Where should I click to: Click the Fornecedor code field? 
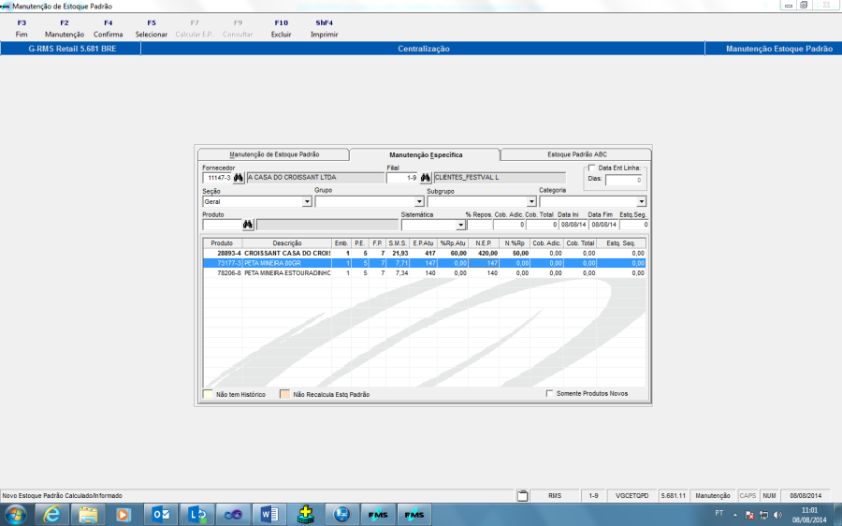(x=217, y=177)
